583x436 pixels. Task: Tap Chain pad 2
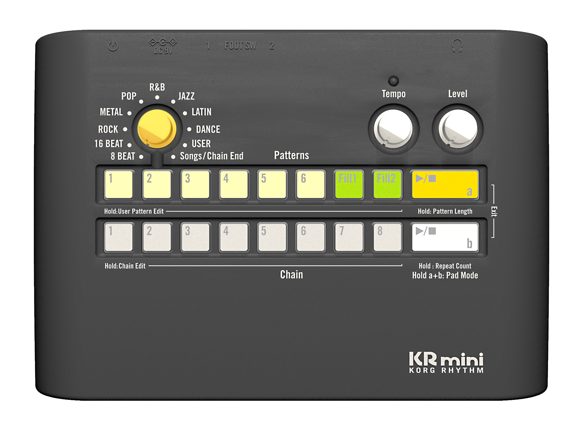pos(157,237)
